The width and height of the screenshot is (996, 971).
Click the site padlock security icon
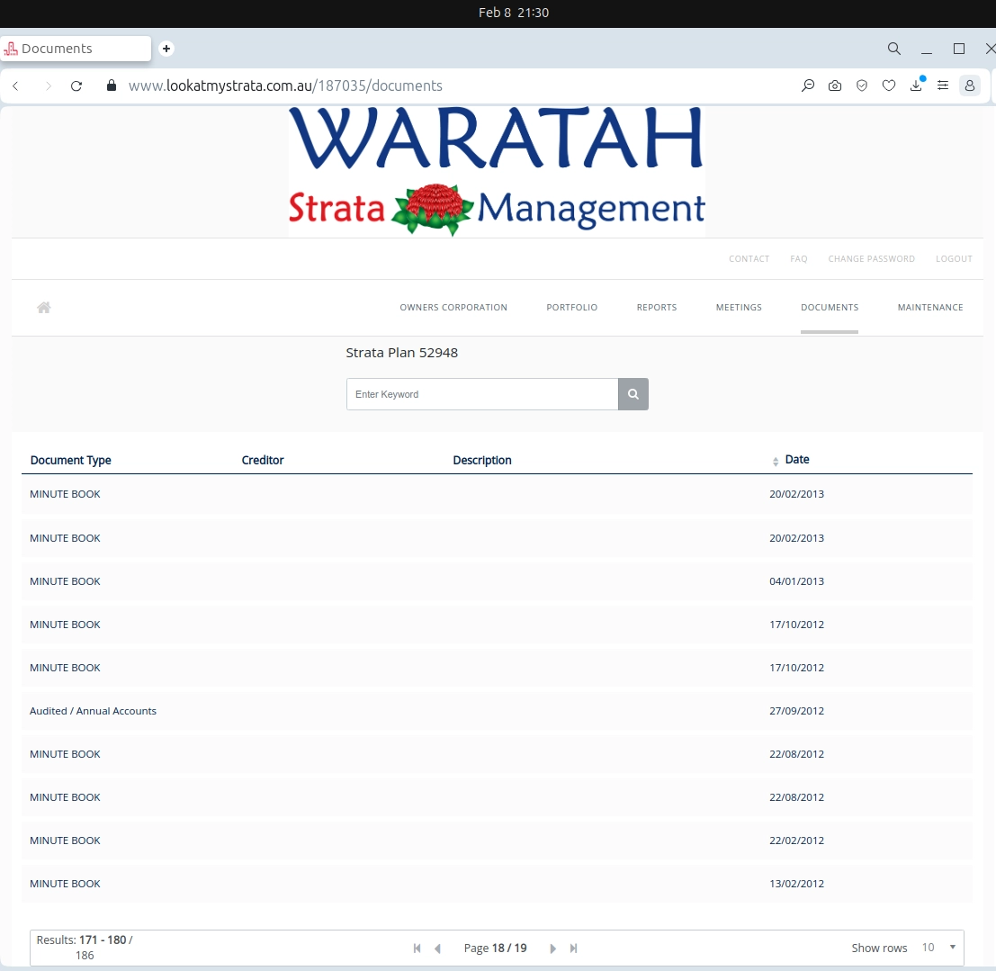(x=112, y=85)
